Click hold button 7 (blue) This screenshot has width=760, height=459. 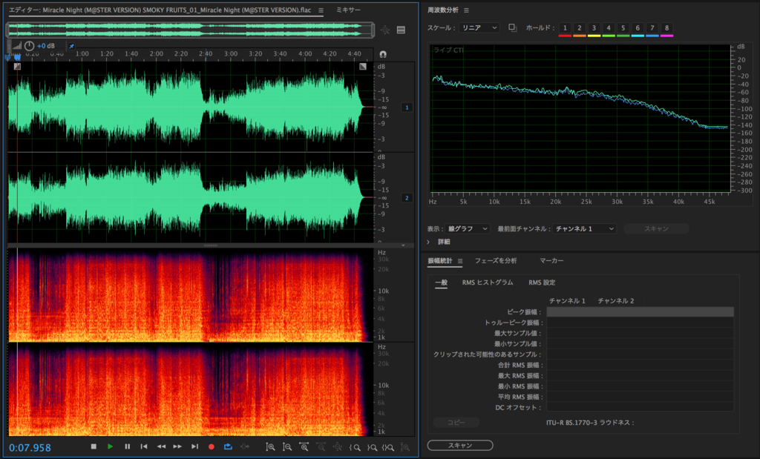[652, 28]
